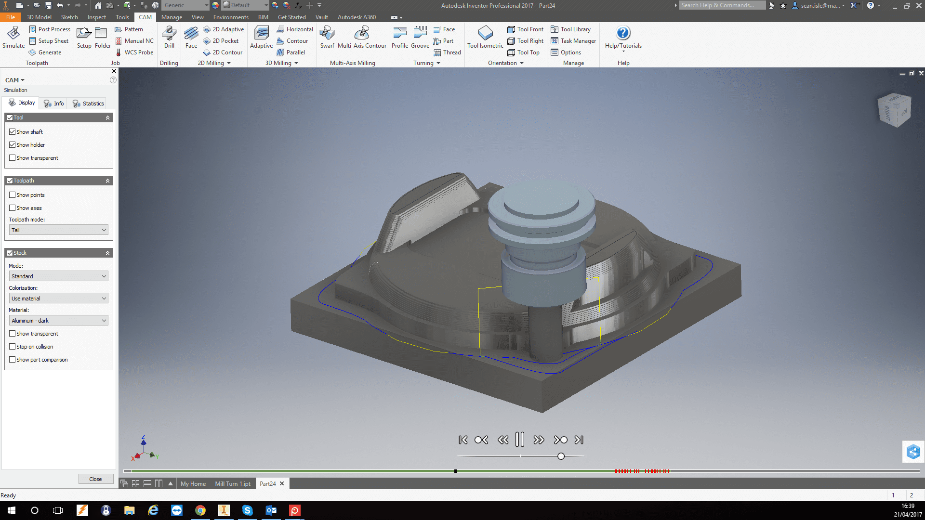Image resolution: width=925 pixels, height=520 pixels.
Task: Pause the simulation playback
Action: tap(519, 440)
